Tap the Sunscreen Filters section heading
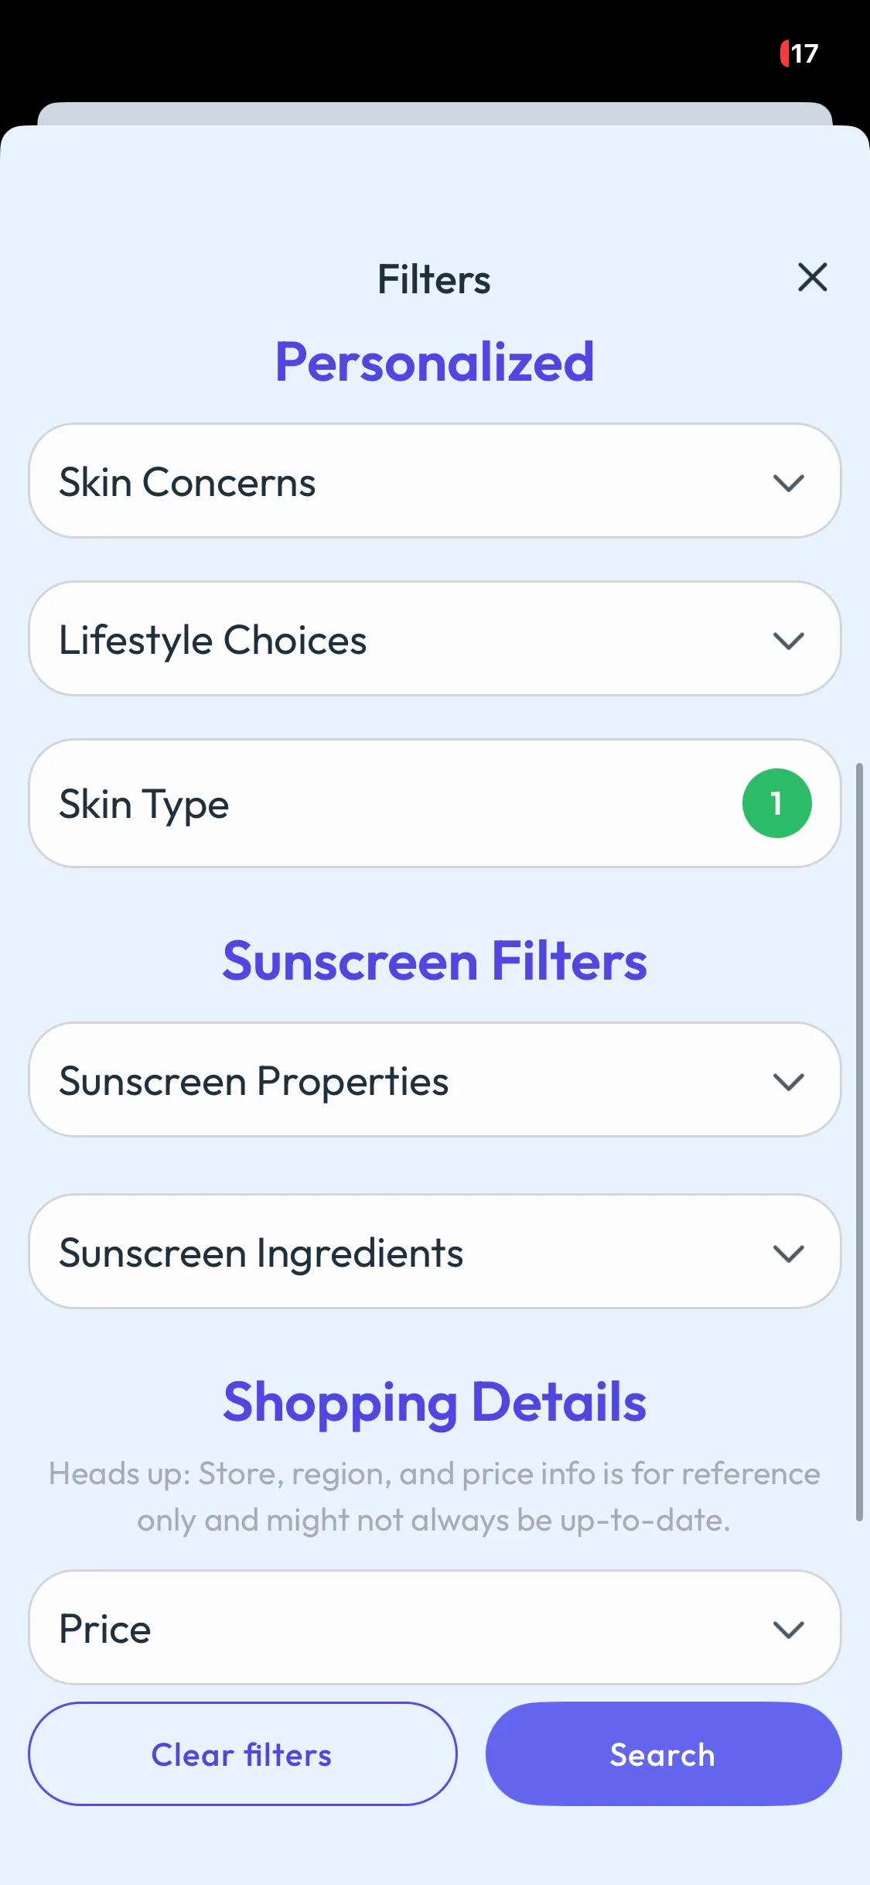The image size is (870, 1885). pyautogui.click(x=435, y=961)
